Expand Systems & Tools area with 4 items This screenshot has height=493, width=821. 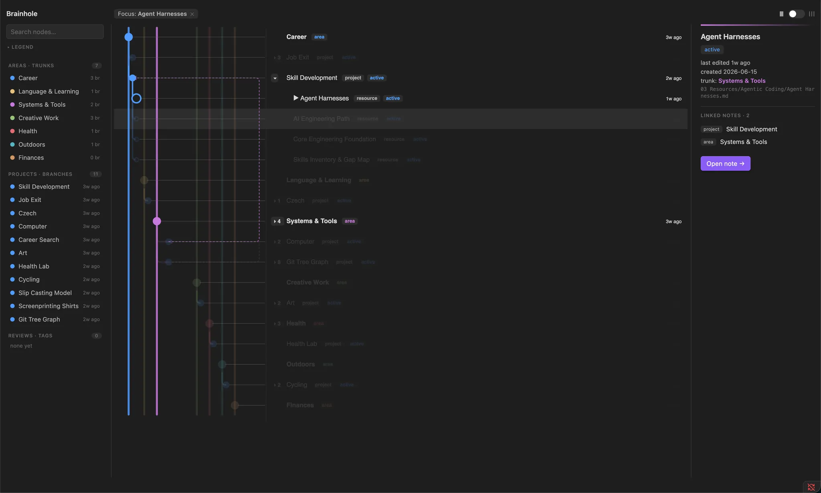277,221
